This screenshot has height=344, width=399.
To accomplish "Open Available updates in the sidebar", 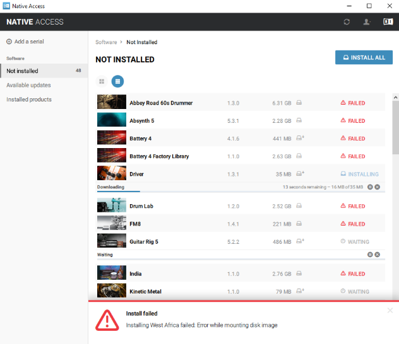I will tap(28, 85).
